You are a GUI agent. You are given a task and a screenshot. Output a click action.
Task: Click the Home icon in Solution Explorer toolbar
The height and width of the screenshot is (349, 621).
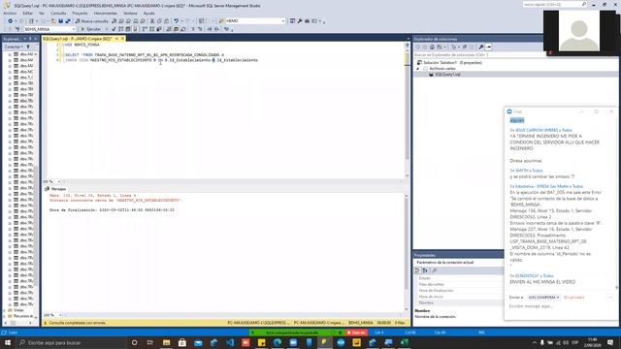(432, 48)
